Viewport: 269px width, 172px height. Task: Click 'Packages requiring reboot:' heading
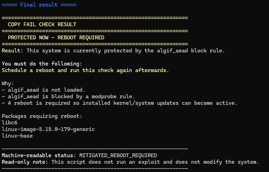[x=42, y=116]
